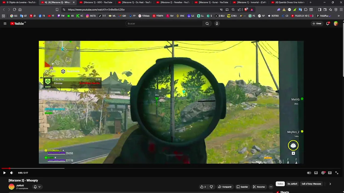This screenshot has width=344, height=193.
Task: Open the JuNIoR channel avatar
Action: pyautogui.click(x=12, y=187)
